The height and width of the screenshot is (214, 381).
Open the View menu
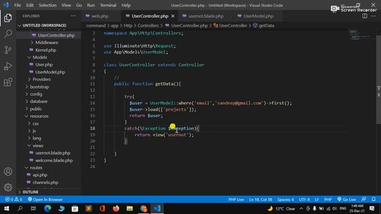66,5
